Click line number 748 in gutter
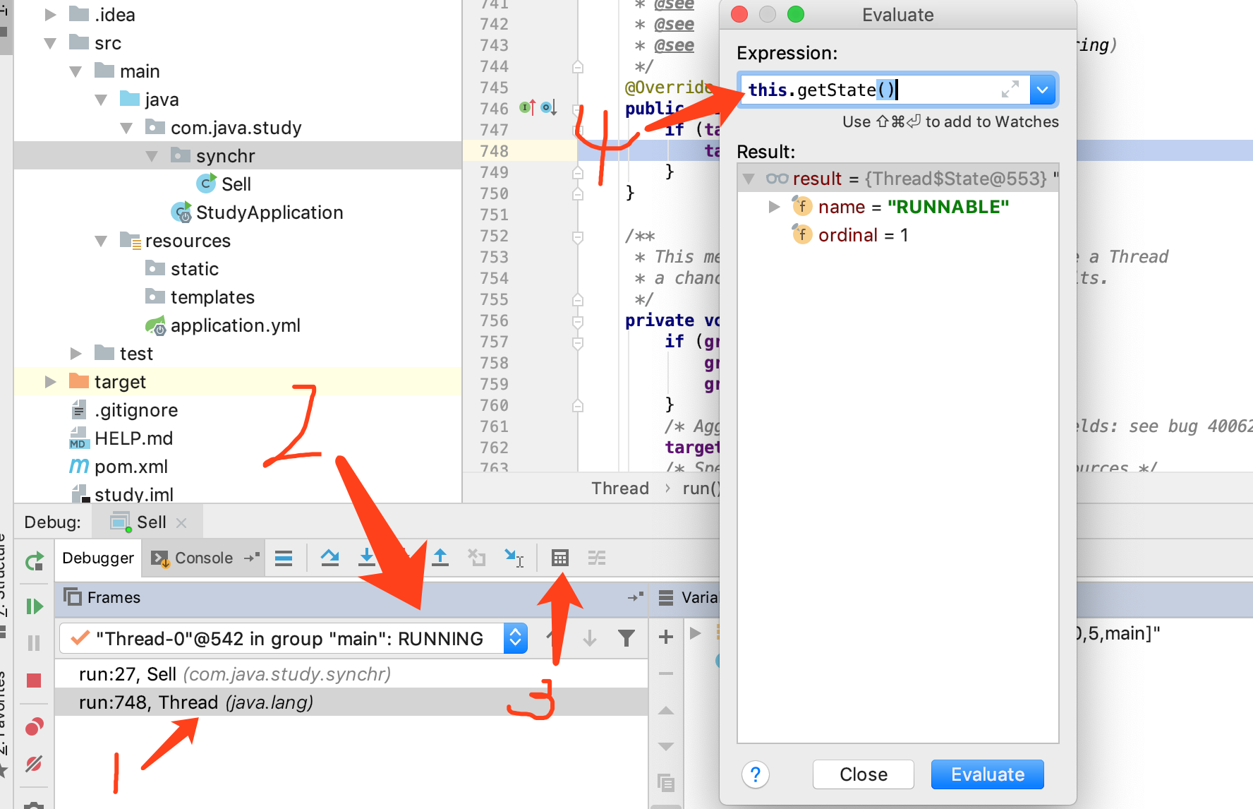This screenshot has width=1253, height=809. tap(494, 151)
